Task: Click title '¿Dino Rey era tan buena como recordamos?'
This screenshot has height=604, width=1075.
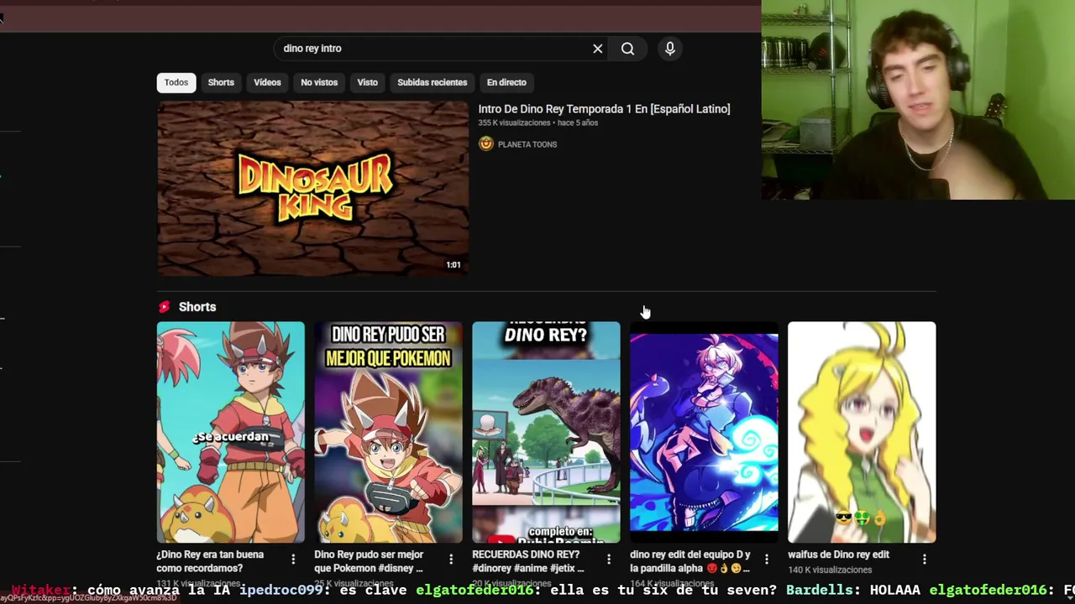Action: (x=210, y=561)
